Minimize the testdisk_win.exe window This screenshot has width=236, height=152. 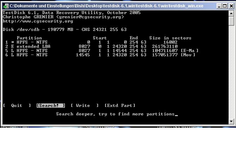(219, 6)
